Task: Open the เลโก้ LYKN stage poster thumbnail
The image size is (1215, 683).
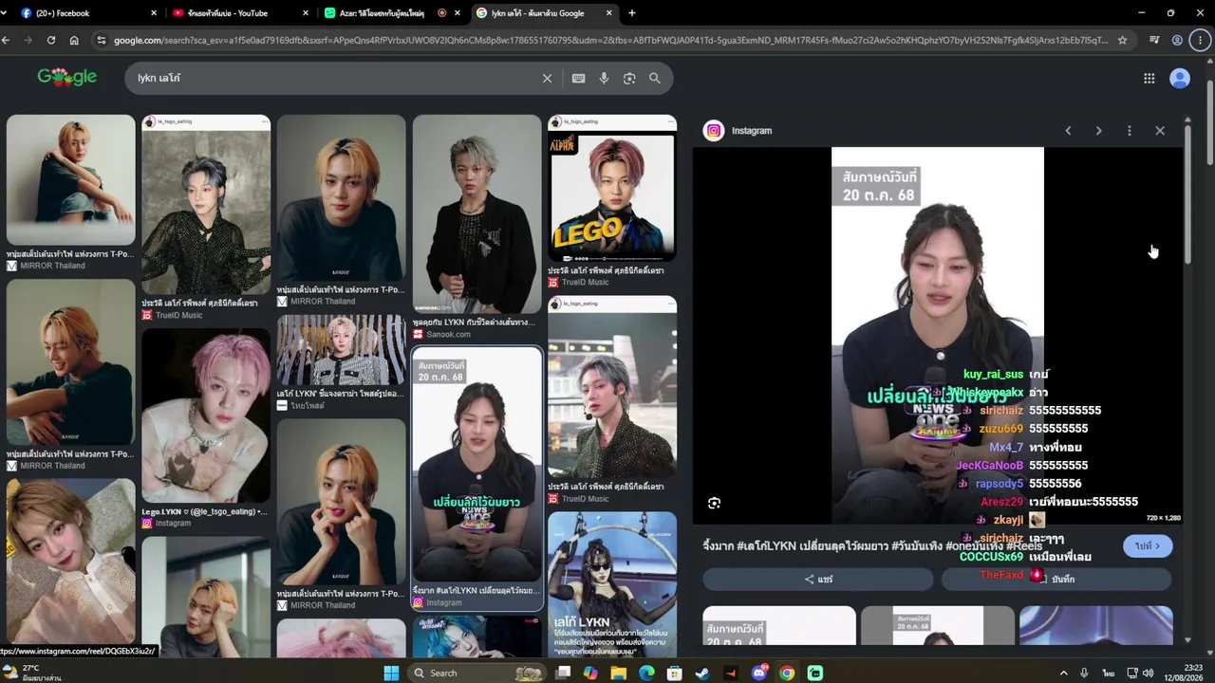Action: click(612, 584)
